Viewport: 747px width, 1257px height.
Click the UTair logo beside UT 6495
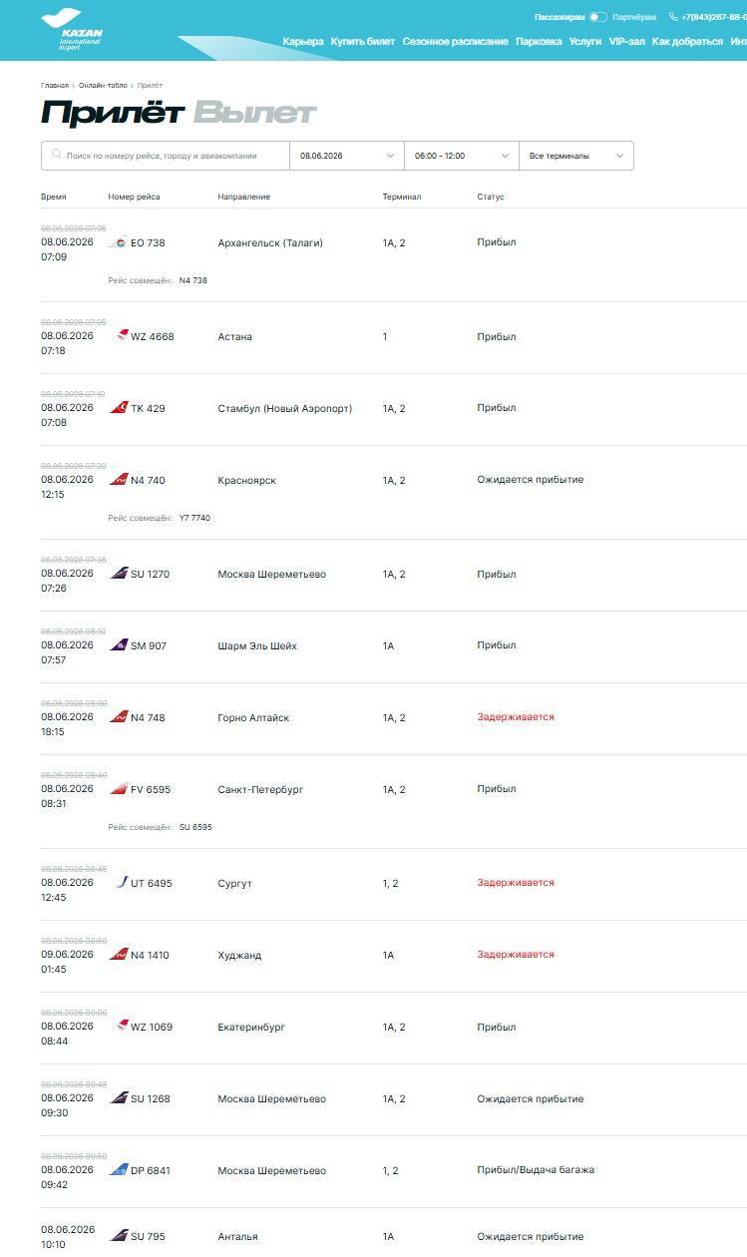tap(122, 883)
